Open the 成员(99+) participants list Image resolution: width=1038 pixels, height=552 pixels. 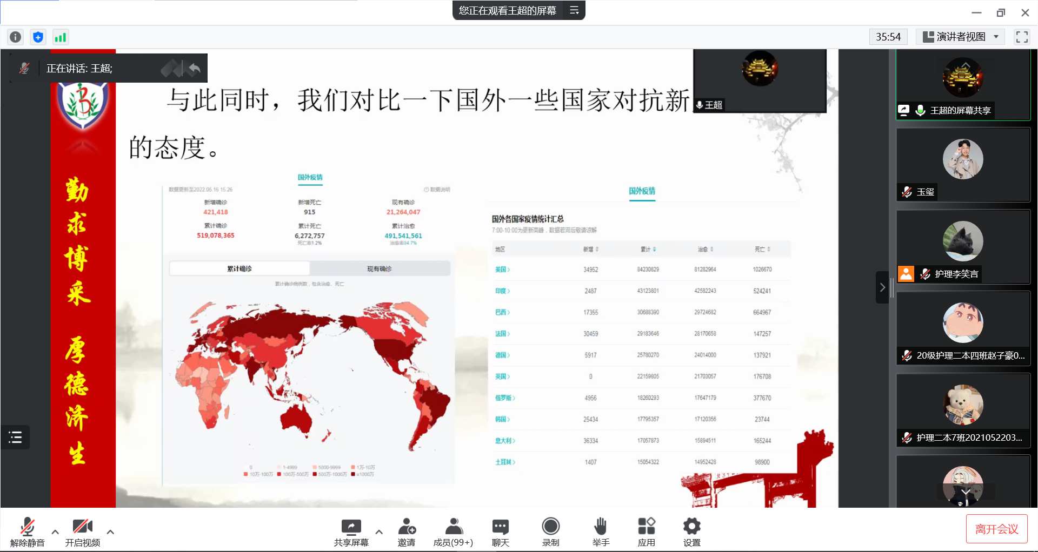pos(453,531)
